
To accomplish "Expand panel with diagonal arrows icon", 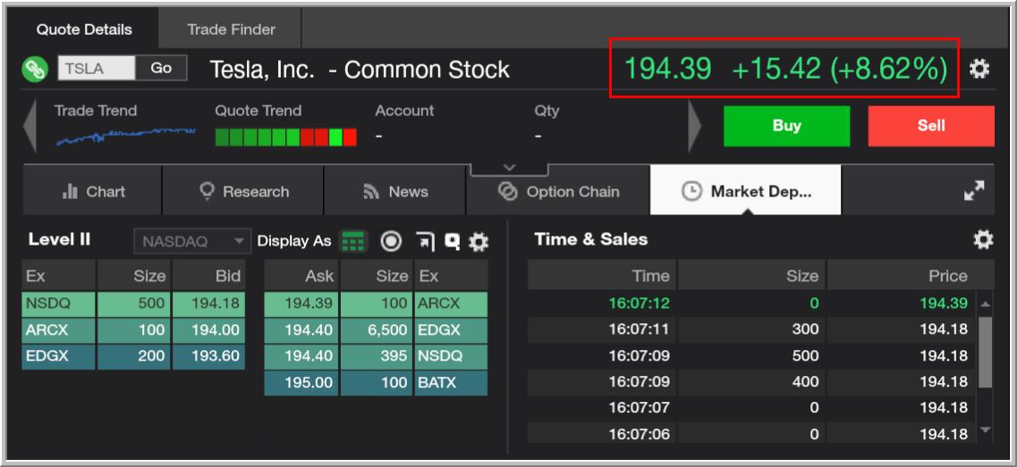I will [974, 190].
